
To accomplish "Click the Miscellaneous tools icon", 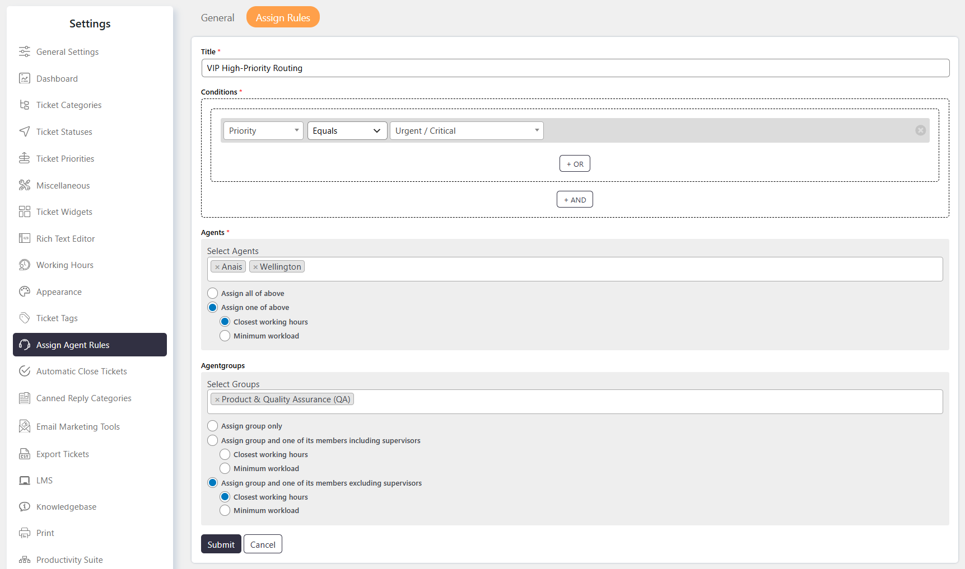I will (x=25, y=185).
